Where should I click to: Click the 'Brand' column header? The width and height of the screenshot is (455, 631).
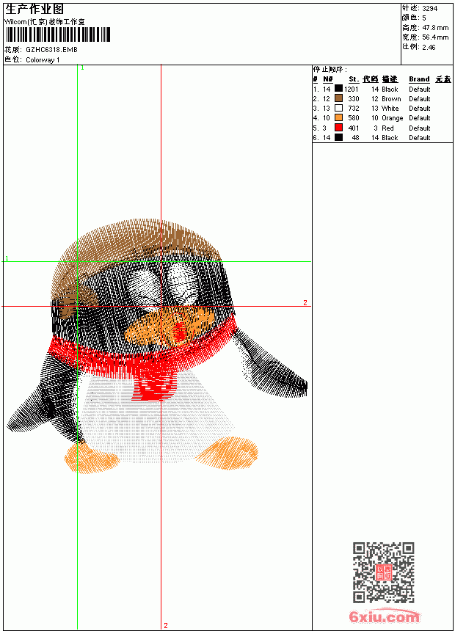(419, 79)
